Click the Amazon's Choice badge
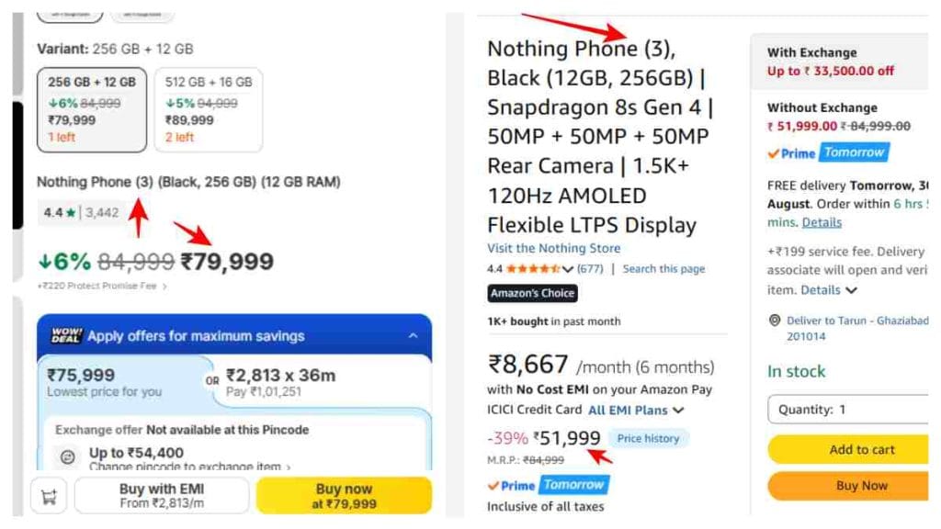941x529 pixels. pyautogui.click(x=532, y=293)
